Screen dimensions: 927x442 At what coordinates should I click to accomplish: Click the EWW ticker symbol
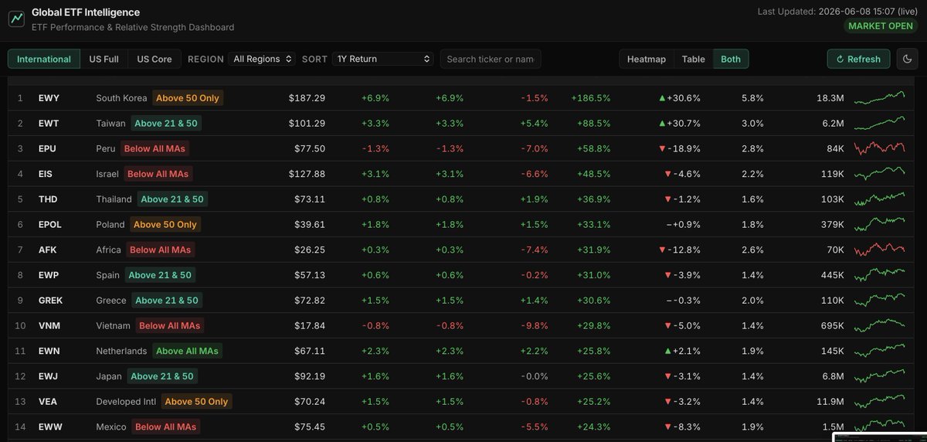point(49,427)
